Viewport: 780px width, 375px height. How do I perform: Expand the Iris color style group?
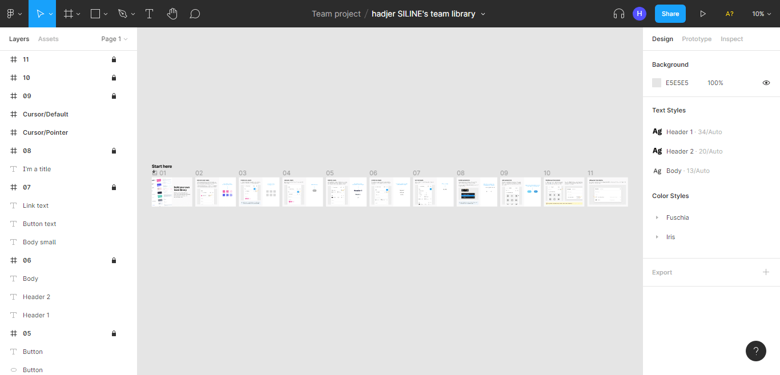point(657,236)
